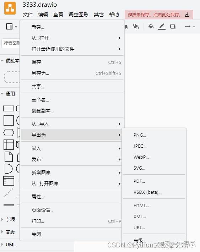Expand the 新增图库 submenu

click(72, 172)
